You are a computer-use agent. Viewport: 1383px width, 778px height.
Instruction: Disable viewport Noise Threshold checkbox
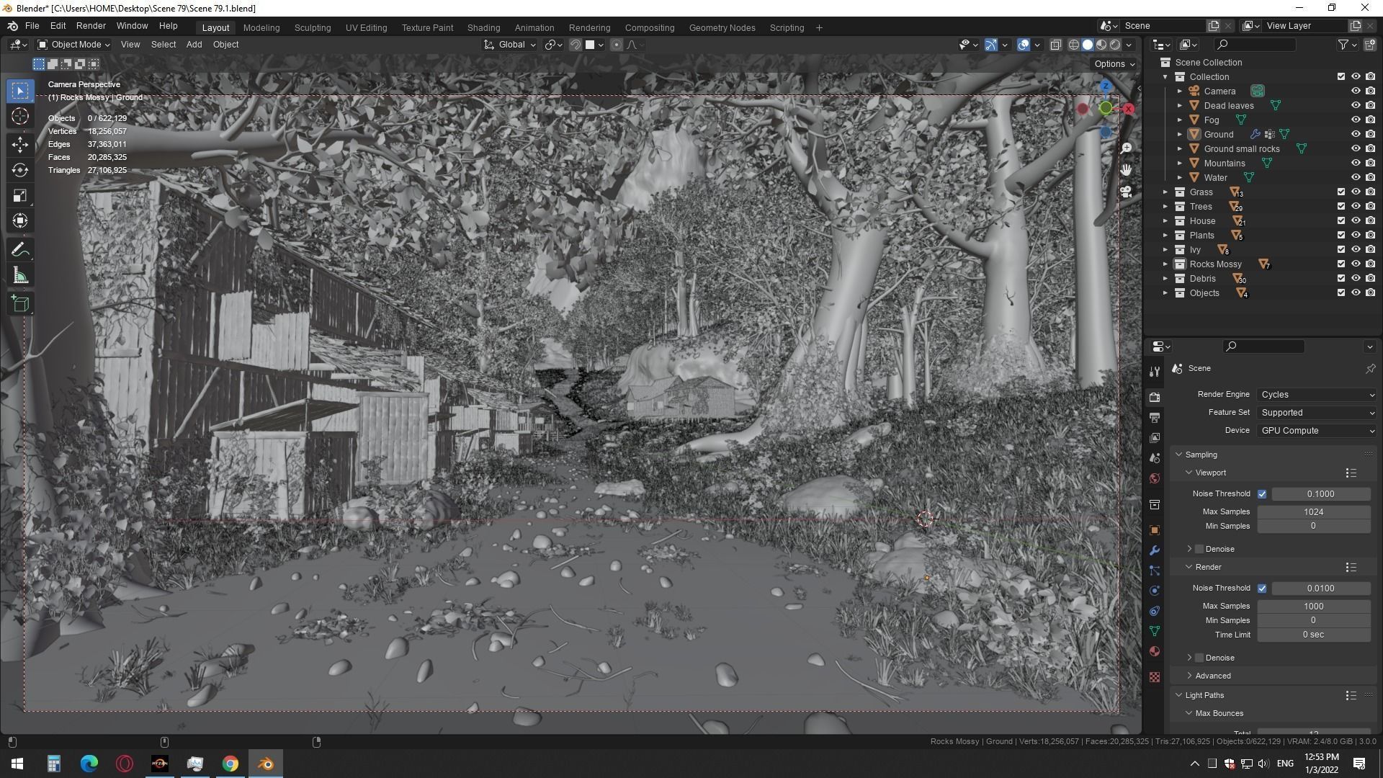[x=1262, y=494]
